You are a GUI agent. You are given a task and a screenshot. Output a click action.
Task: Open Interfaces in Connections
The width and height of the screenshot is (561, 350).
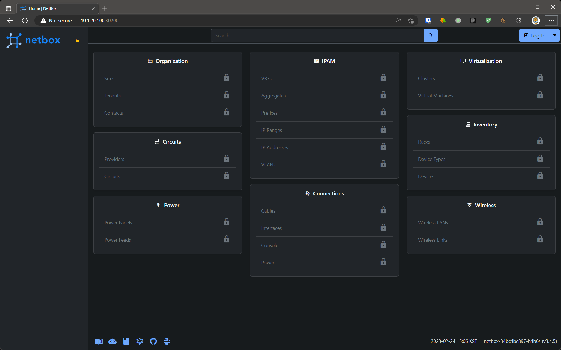coord(271,228)
